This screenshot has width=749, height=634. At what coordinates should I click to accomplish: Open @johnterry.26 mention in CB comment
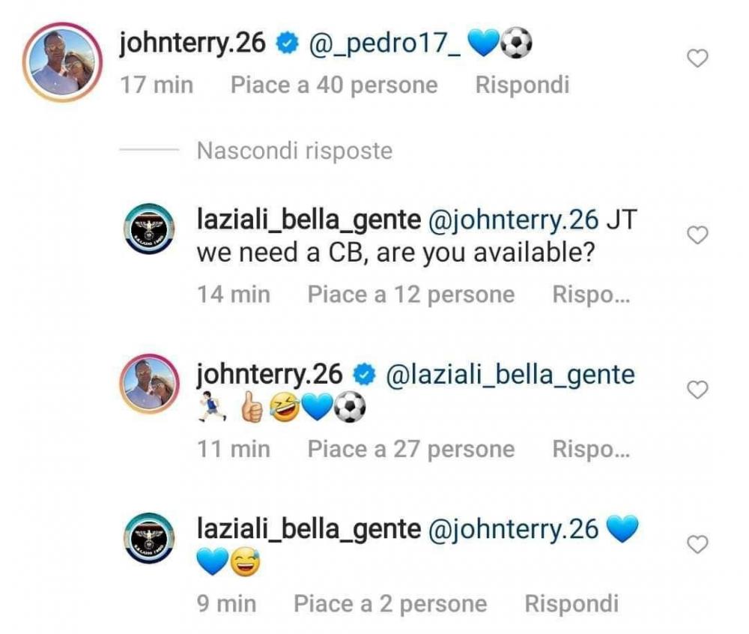click(514, 220)
